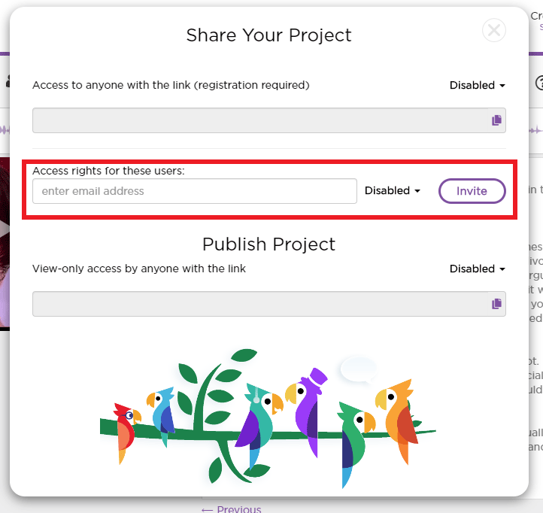Click the red parrot with glasses

(x=126, y=431)
